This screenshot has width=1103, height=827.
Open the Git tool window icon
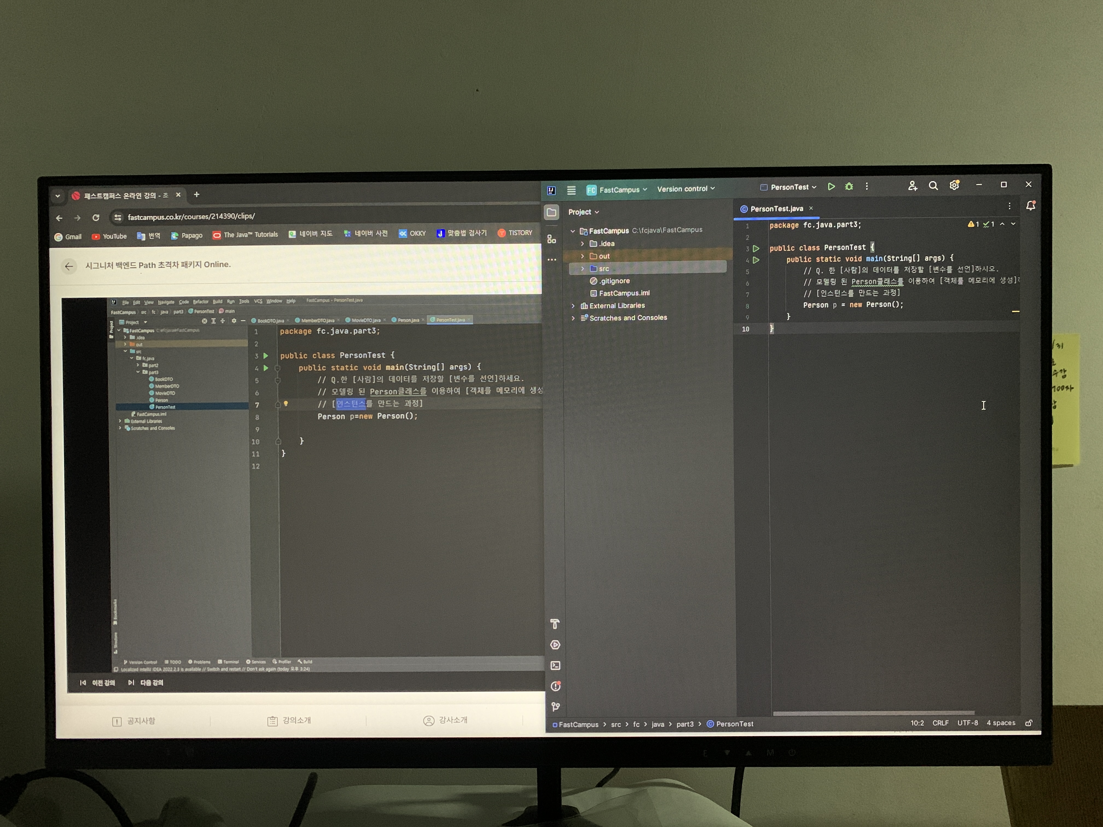point(556,707)
